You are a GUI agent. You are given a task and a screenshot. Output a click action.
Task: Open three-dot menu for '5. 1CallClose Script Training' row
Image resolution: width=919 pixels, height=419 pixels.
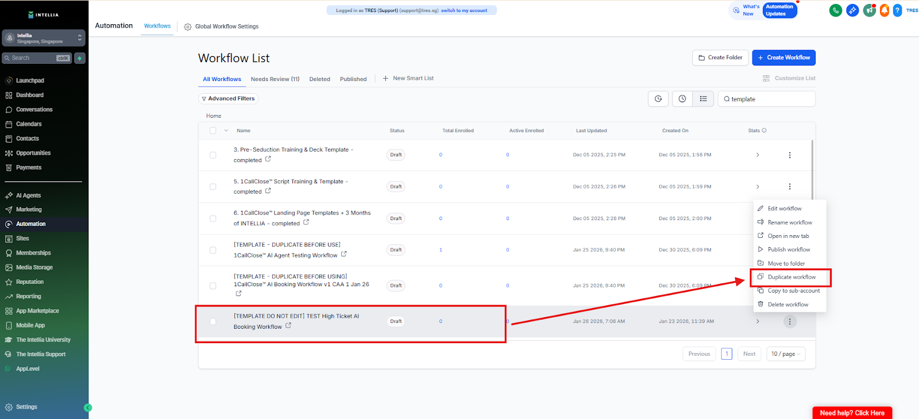(790, 187)
